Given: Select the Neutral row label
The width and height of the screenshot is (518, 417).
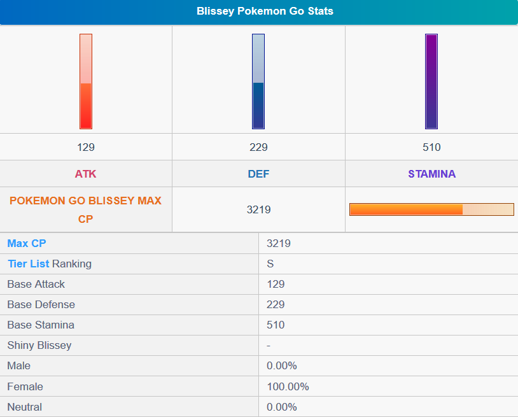Looking at the screenshot, I should (x=24, y=407).
